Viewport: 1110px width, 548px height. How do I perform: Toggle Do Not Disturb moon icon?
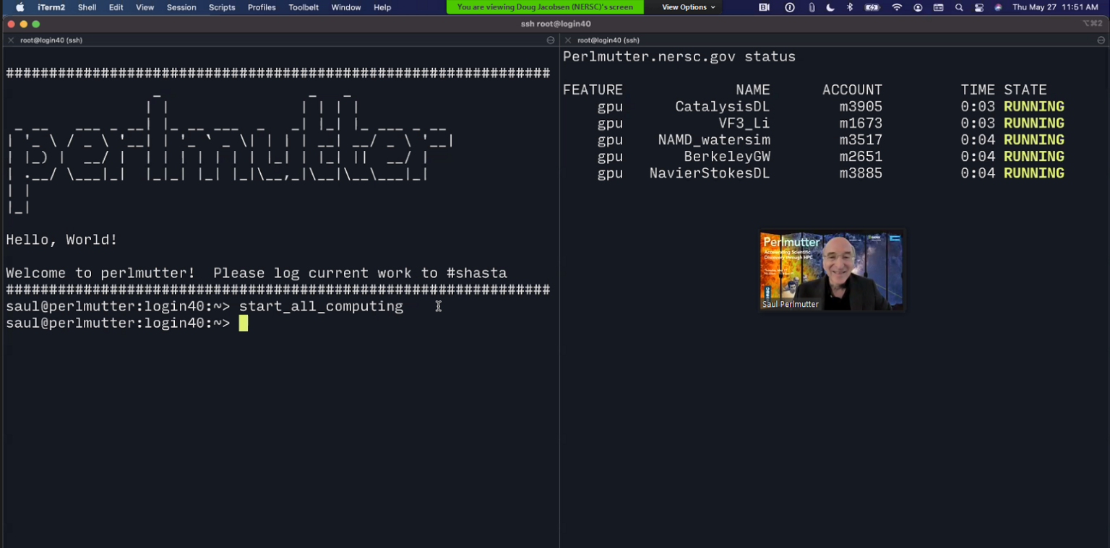coord(830,7)
